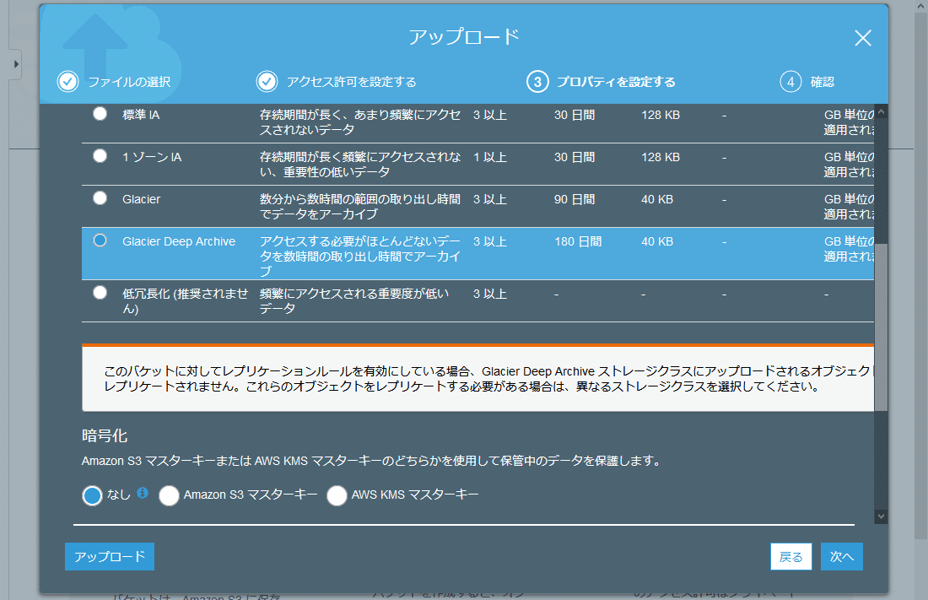The image size is (928, 600).
Task: Select the 標準 IA storage class radio
Action: tap(100, 114)
